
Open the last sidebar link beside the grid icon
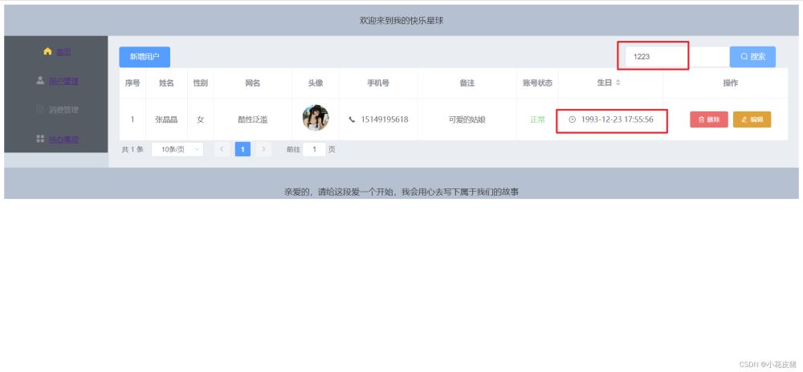63,139
